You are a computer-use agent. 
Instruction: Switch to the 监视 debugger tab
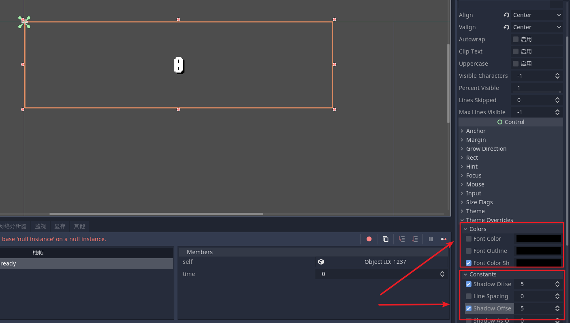40,226
